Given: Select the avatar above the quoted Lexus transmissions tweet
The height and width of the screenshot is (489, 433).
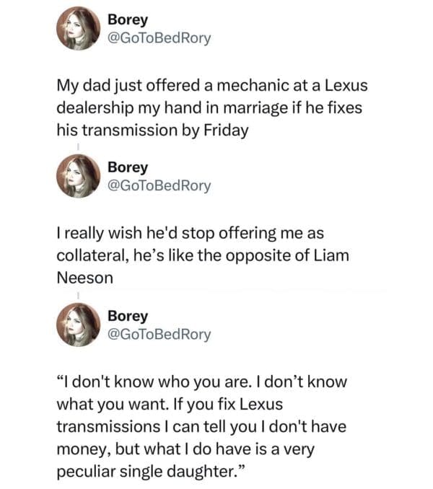Looking at the screenshot, I should pyautogui.click(x=77, y=325).
